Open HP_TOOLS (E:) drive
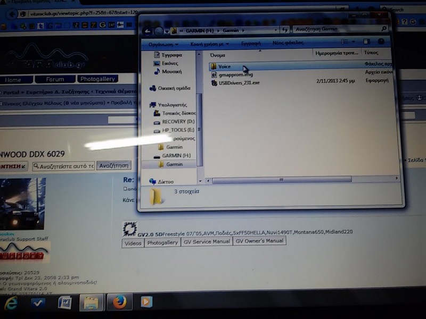The image size is (426, 319). click(x=174, y=130)
